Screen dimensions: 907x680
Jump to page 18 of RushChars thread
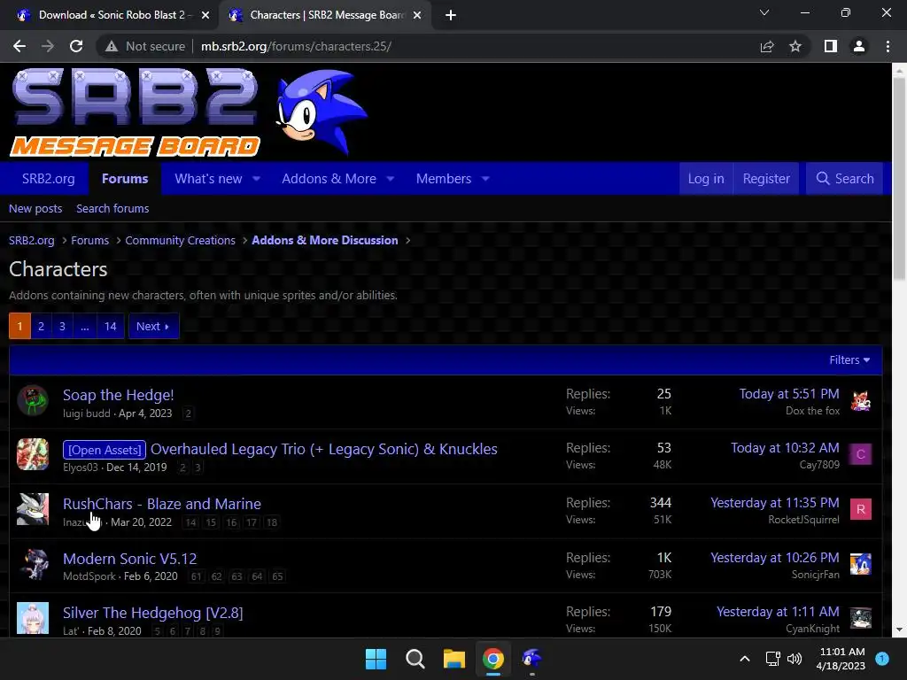(x=272, y=522)
